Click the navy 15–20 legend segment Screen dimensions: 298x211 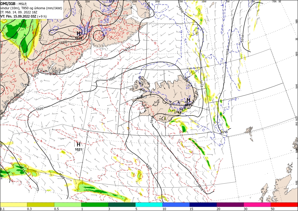tap(203, 204)
